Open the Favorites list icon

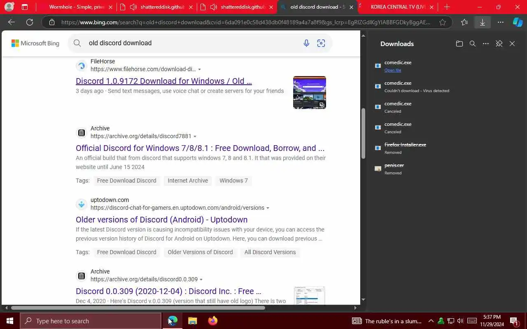464,22
